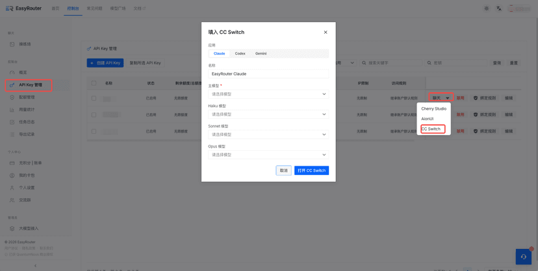
Task: Expand the 聊天 dropdown arrow
Action: (448, 98)
